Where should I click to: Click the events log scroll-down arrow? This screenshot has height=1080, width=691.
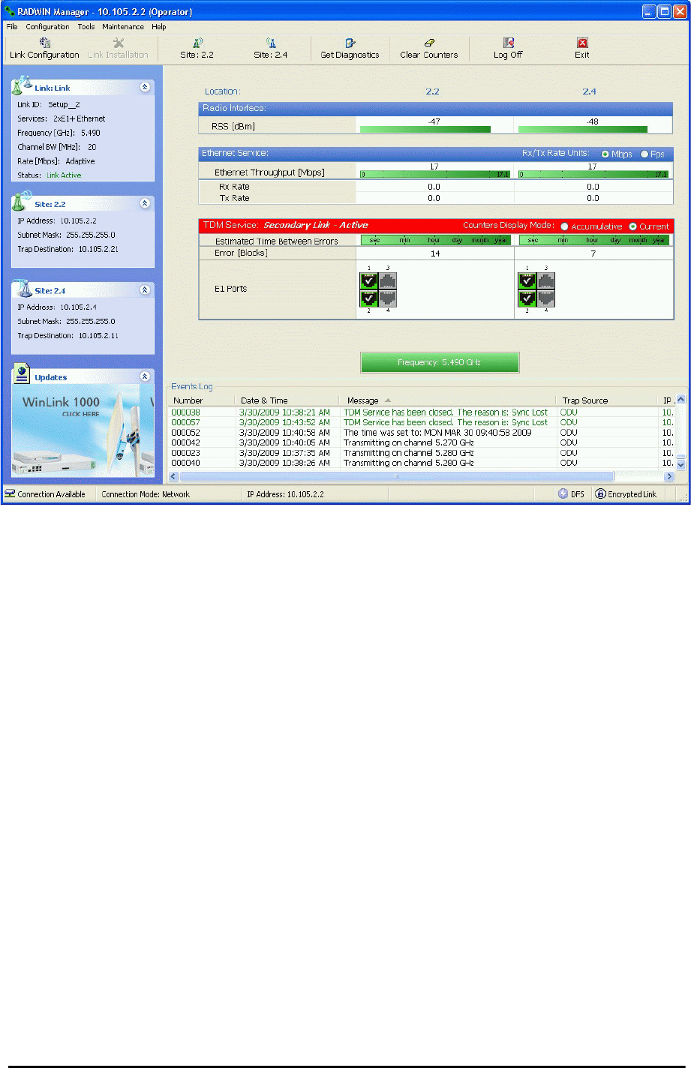pyautogui.click(x=681, y=465)
